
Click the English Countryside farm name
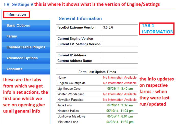[x=71, y=83]
